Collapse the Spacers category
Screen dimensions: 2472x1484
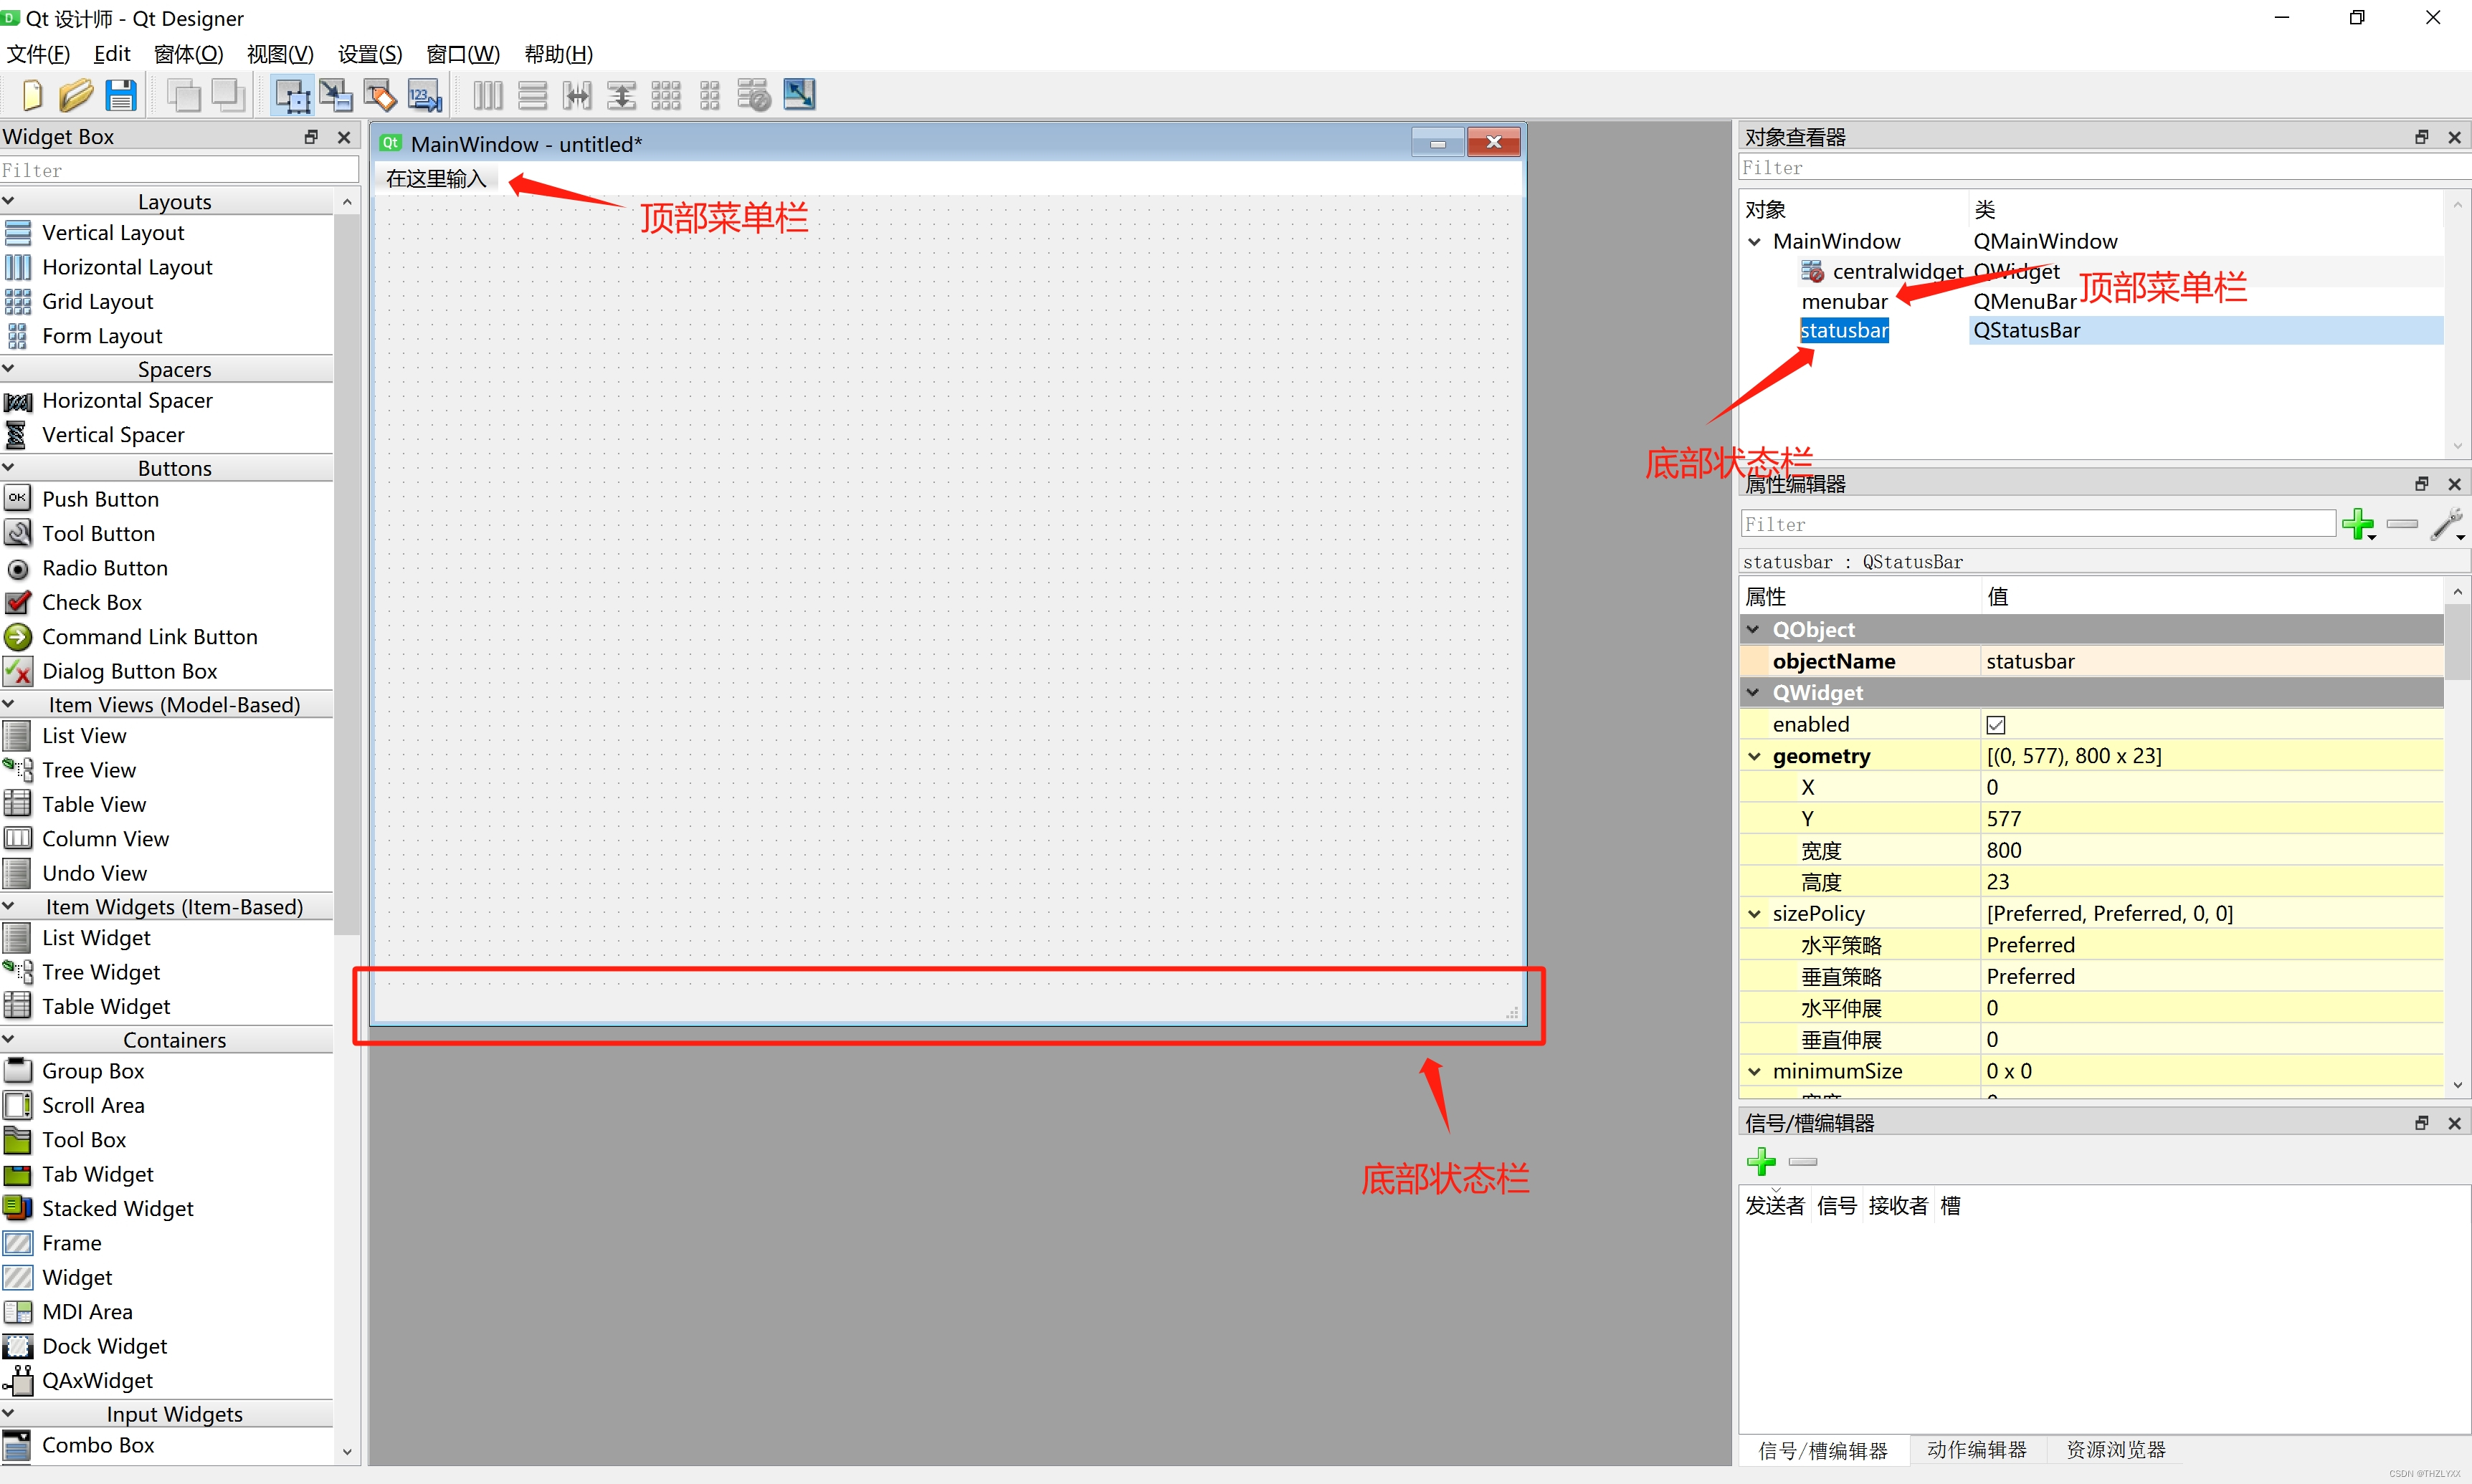(x=9, y=369)
